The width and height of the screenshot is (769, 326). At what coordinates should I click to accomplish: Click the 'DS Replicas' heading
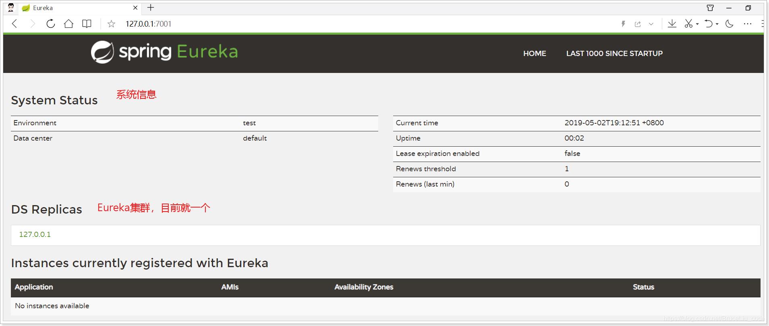coord(46,209)
